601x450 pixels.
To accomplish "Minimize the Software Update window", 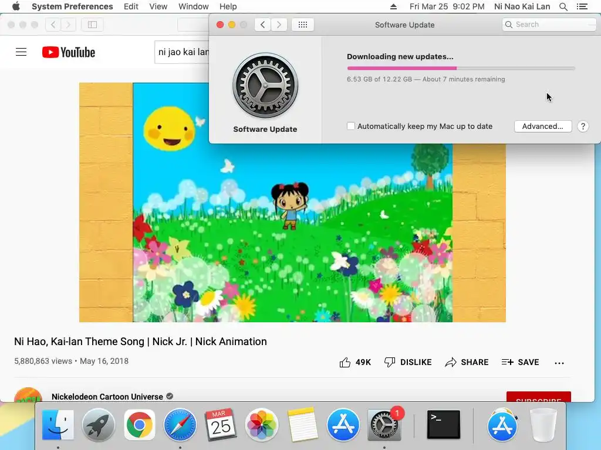I will tap(231, 25).
